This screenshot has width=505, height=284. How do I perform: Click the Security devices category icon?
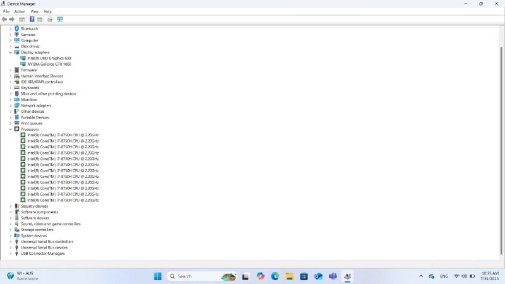(x=17, y=206)
